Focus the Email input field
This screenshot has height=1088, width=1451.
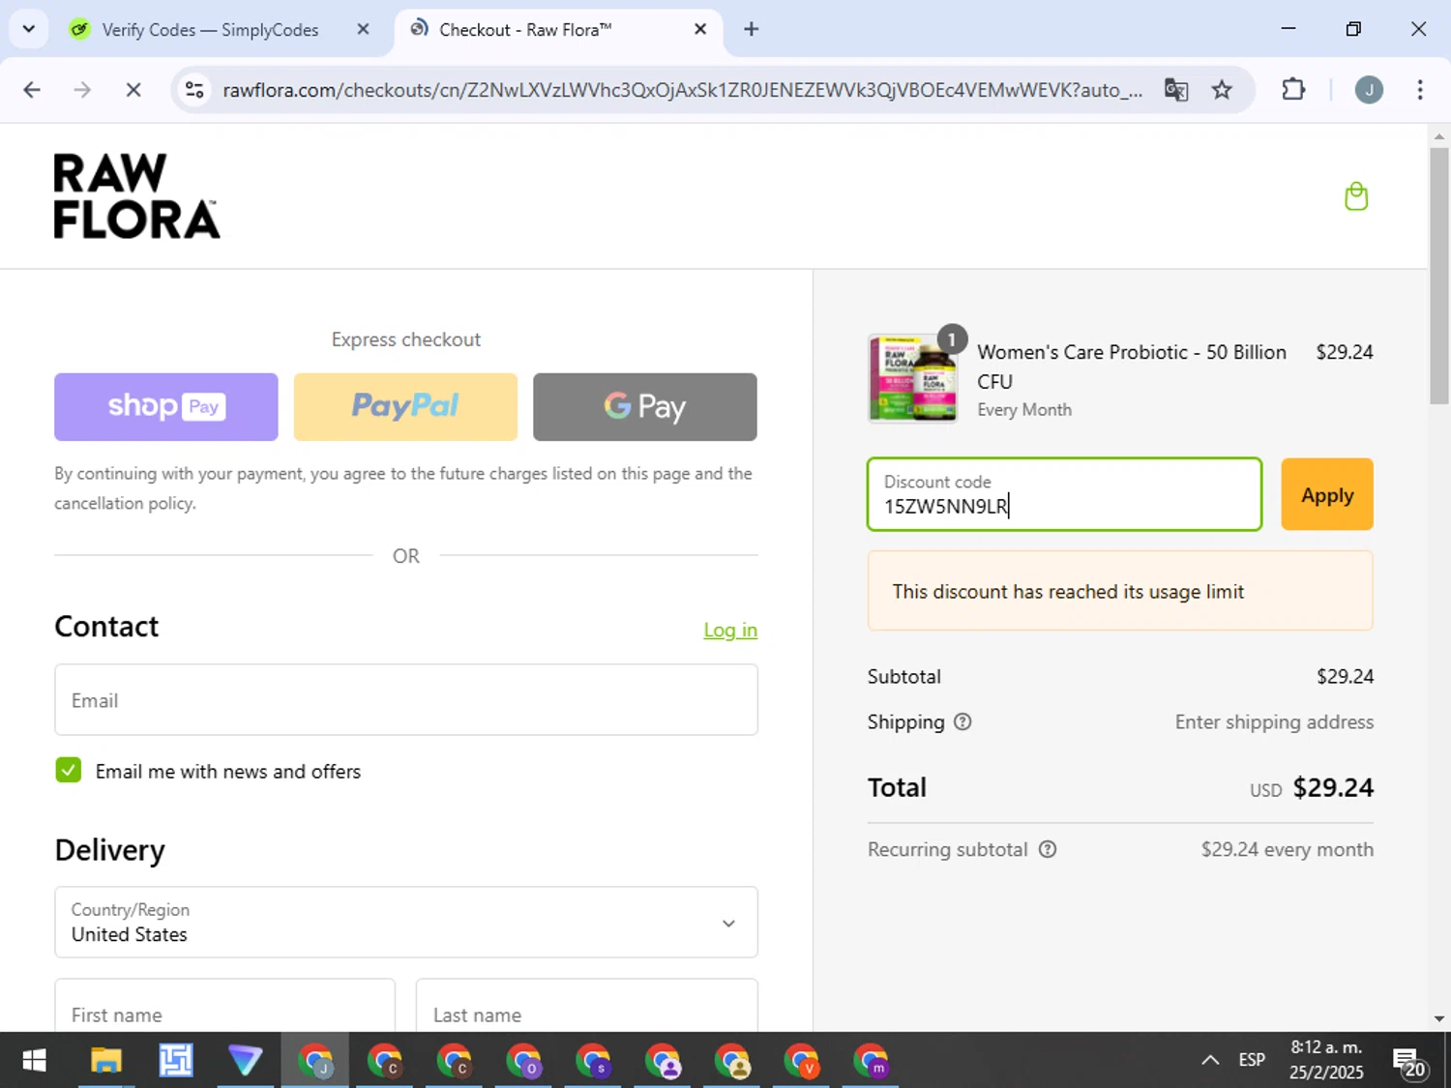click(x=406, y=699)
